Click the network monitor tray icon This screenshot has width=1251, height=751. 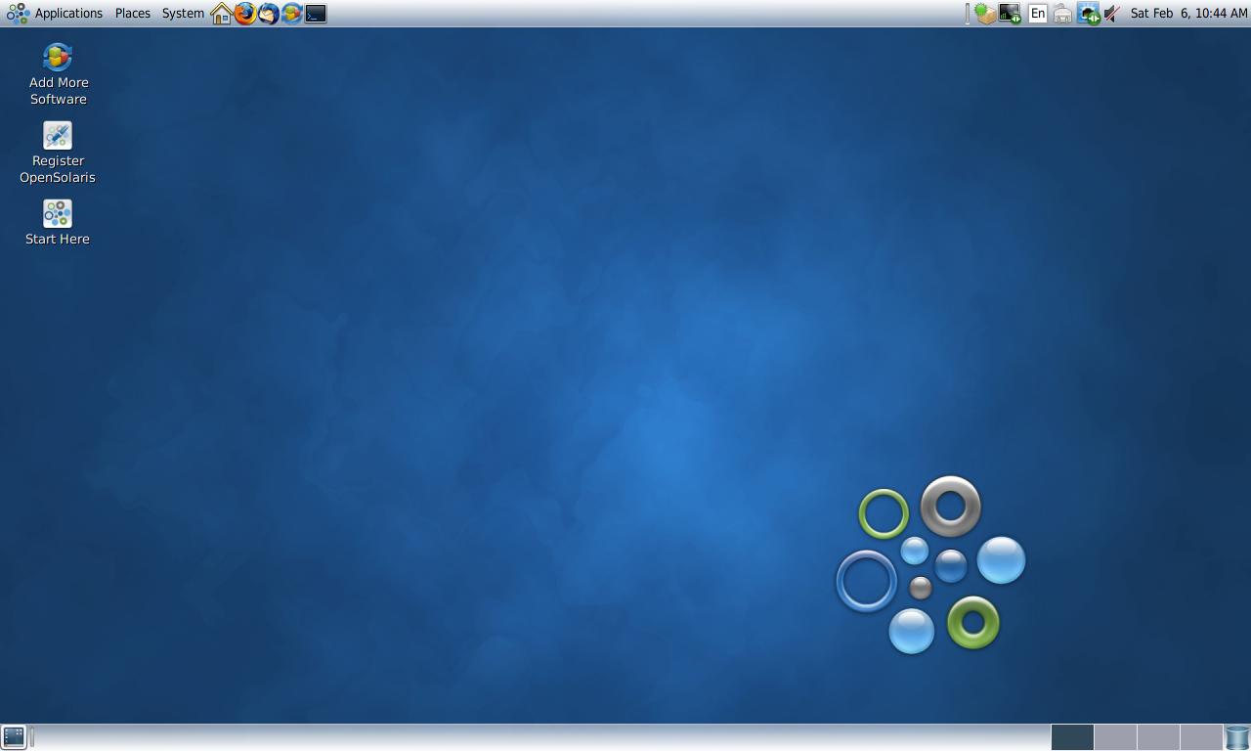click(1010, 14)
